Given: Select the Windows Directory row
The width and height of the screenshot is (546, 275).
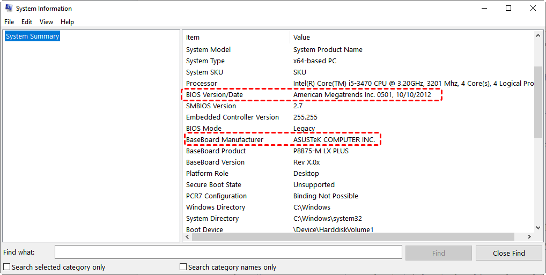Looking at the screenshot, I should coord(359,207).
